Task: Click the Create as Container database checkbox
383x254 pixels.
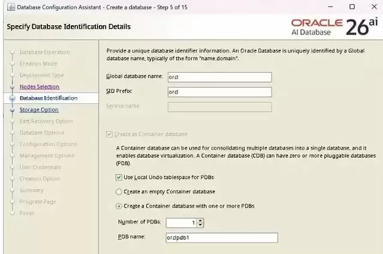Action: [109, 134]
